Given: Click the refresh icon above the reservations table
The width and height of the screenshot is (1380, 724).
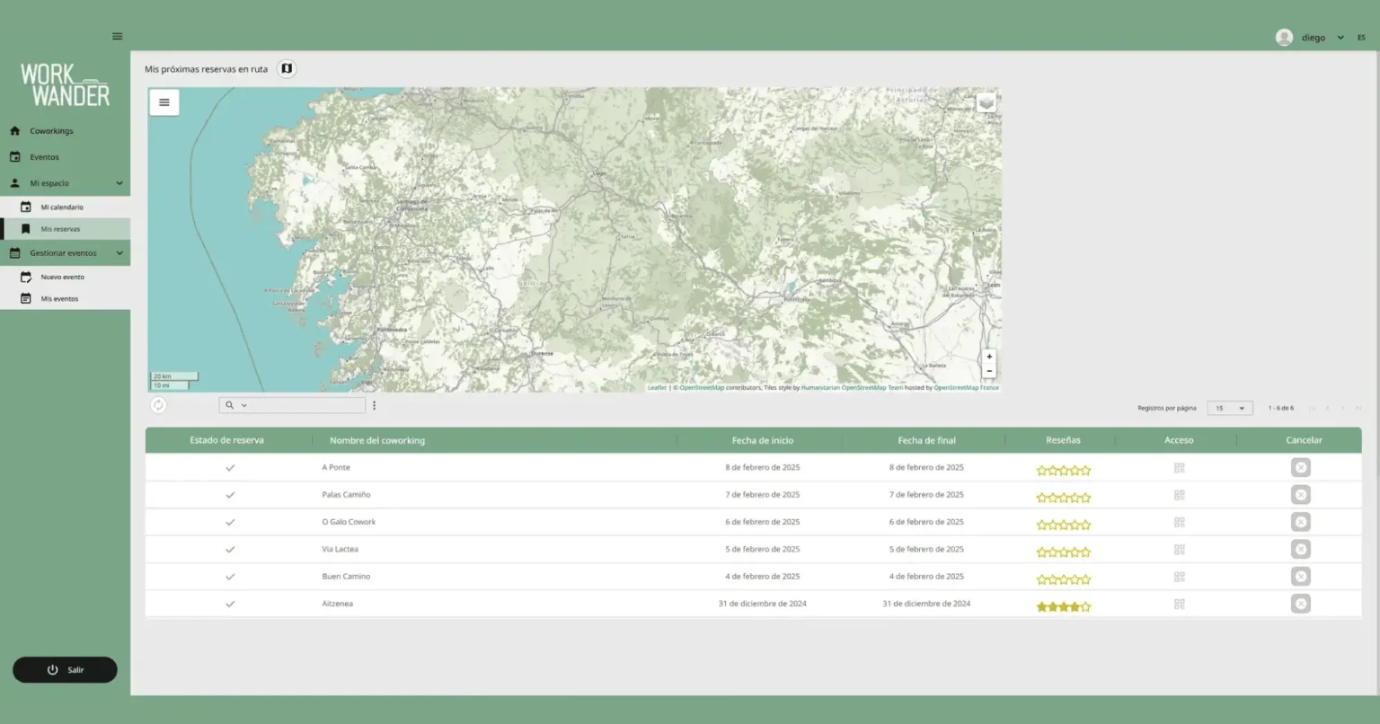Looking at the screenshot, I should 158,405.
